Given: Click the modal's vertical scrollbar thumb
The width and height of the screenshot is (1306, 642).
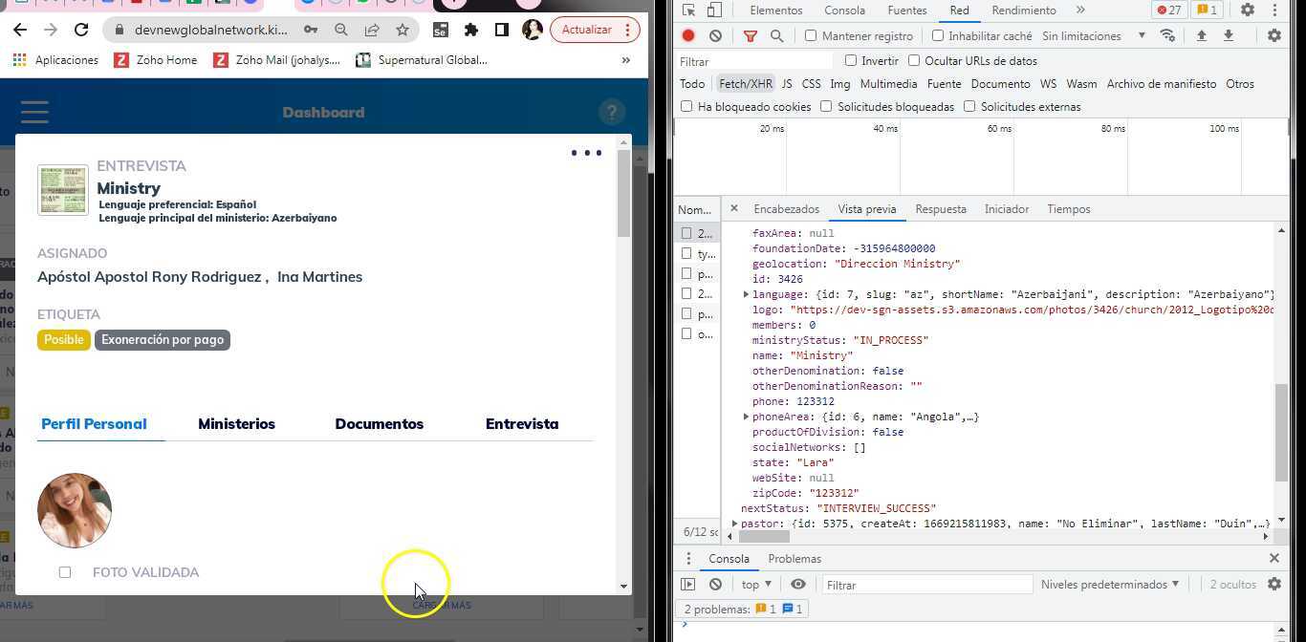Looking at the screenshot, I should point(624,193).
